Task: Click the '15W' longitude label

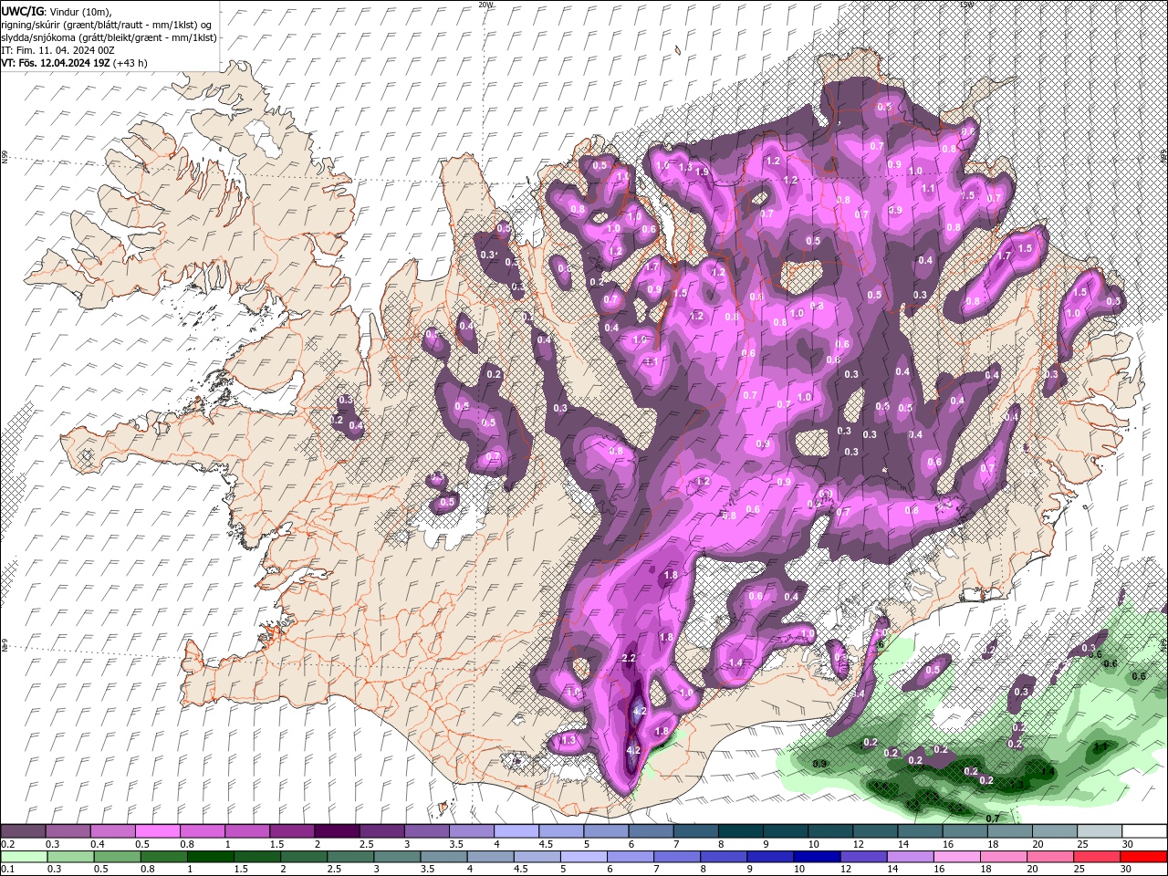Action: [x=966, y=5]
